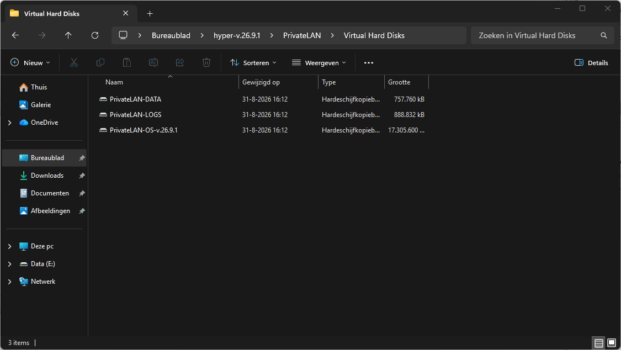Screen dimensions: 621x350
Task: Expand the OneDrive tree node
Action: pos(10,123)
